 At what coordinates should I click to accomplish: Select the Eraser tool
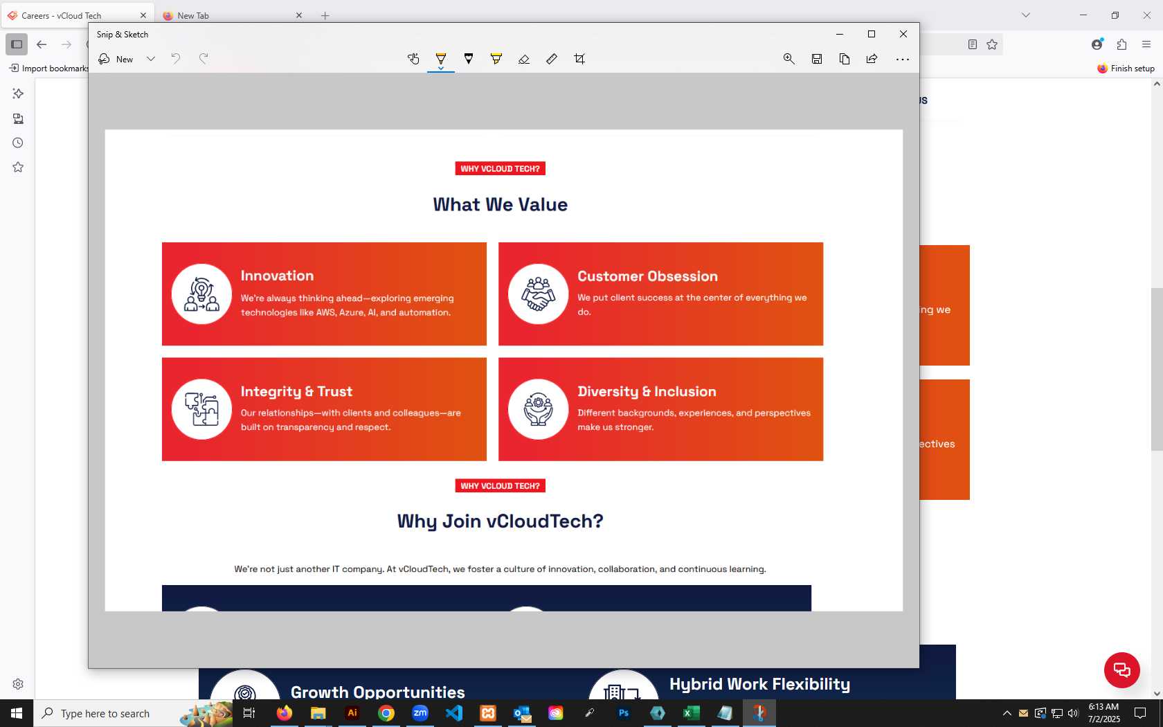524,59
